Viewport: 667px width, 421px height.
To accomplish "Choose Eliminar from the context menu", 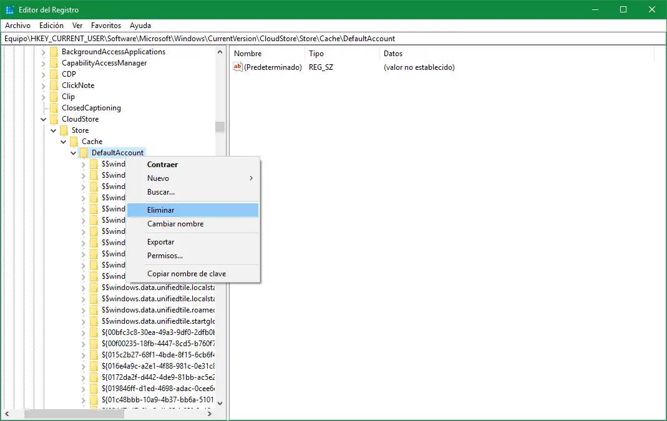I will (x=161, y=210).
